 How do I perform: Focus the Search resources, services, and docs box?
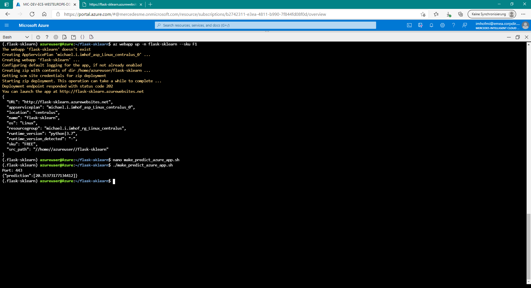pyautogui.click(x=265, y=25)
